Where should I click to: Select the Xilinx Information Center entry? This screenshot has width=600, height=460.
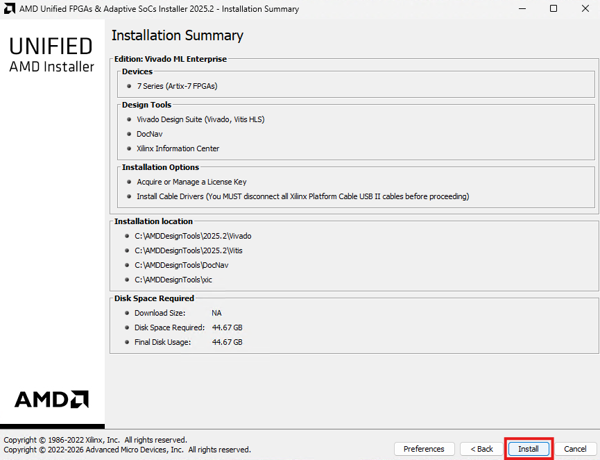tap(178, 148)
